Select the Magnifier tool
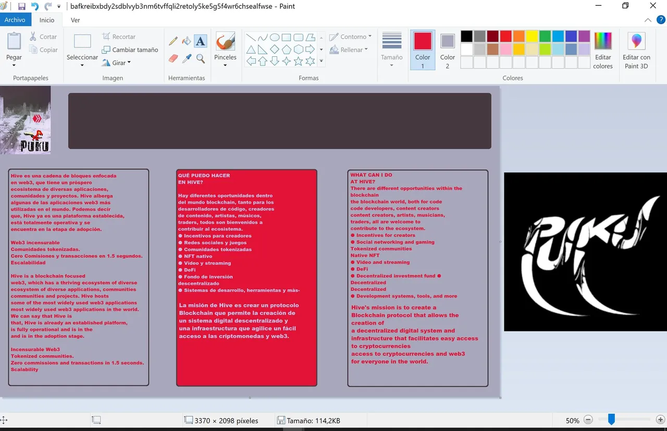667x431 pixels. [x=201, y=58]
